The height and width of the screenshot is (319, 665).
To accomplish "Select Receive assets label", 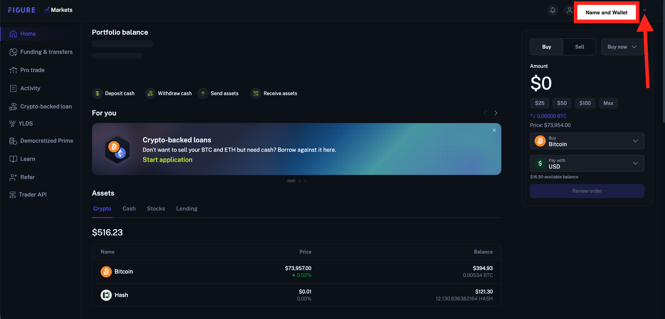I will coord(280,93).
